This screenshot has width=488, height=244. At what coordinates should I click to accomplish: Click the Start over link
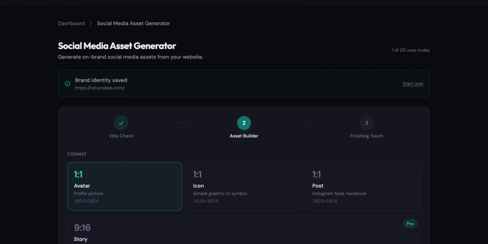tap(413, 84)
